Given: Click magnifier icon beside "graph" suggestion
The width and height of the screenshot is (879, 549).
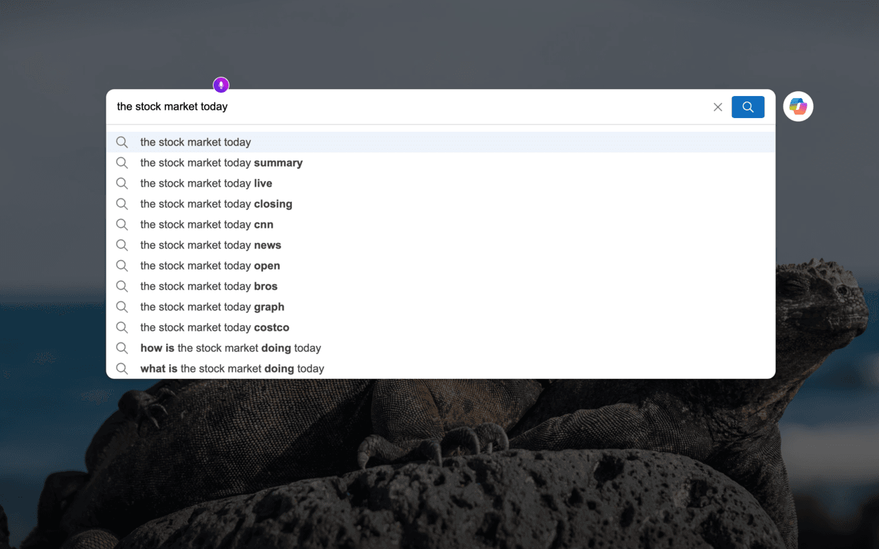Looking at the screenshot, I should [x=122, y=307].
